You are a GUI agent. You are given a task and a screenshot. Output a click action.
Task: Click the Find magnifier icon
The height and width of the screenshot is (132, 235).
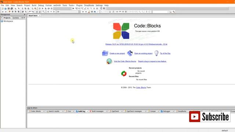[32, 8]
